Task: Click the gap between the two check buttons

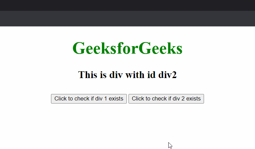Action: 128,99
